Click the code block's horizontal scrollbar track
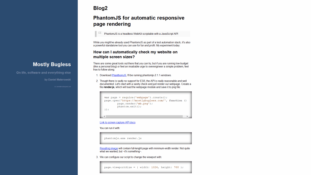The height and width of the screenshot is (175, 311). point(146,116)
